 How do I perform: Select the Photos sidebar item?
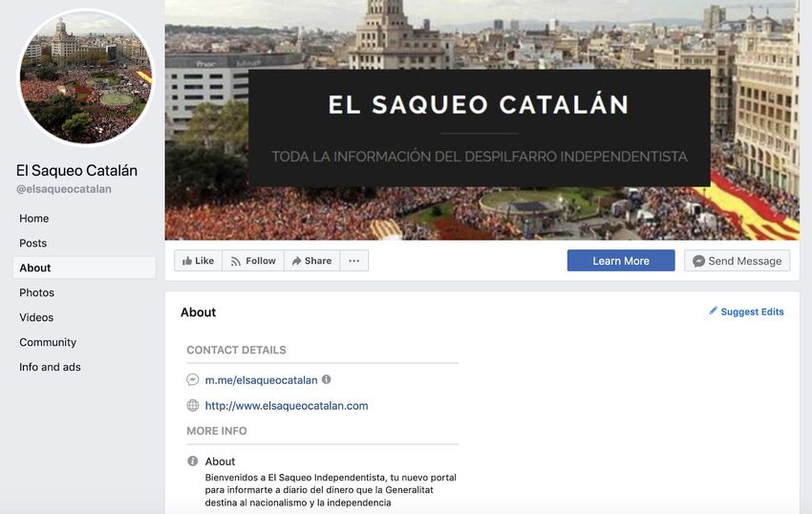pos(36,292)
